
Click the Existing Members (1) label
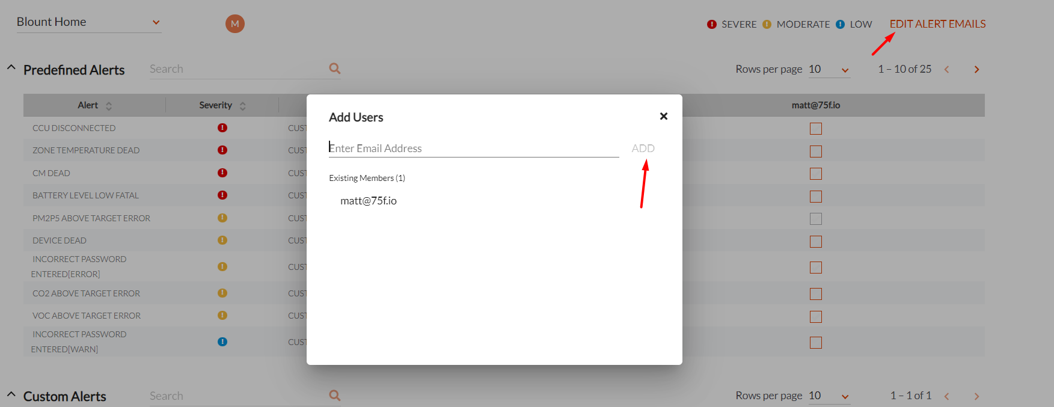[367, 178]
